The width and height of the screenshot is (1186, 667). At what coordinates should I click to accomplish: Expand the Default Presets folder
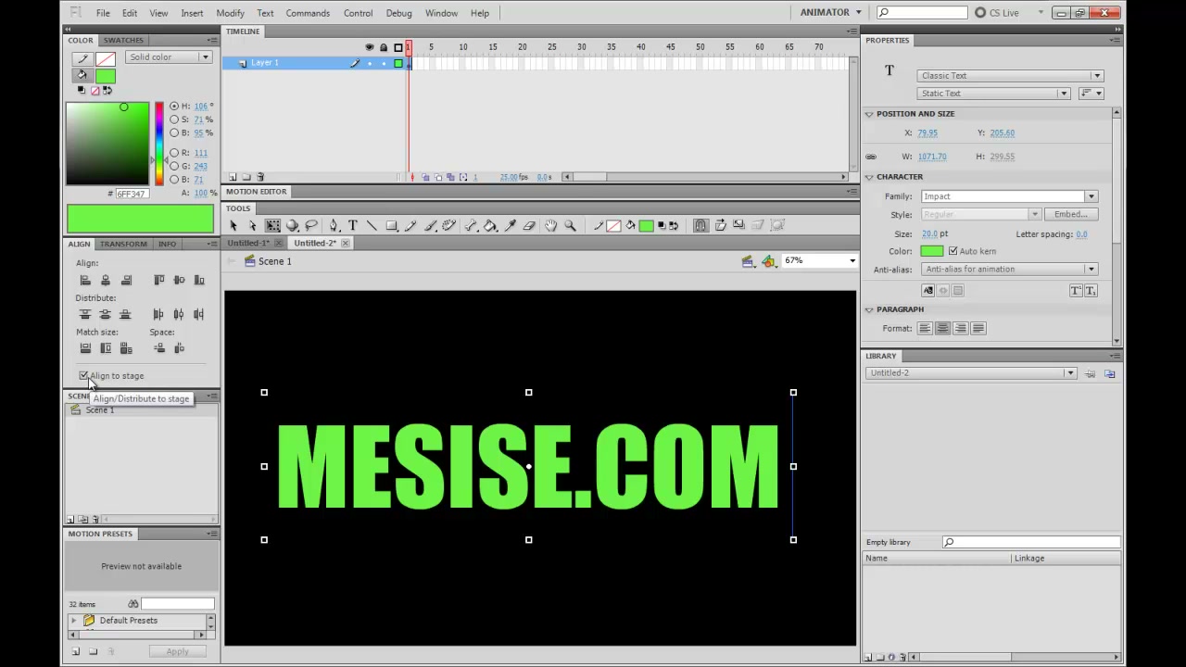coord(74,621)
